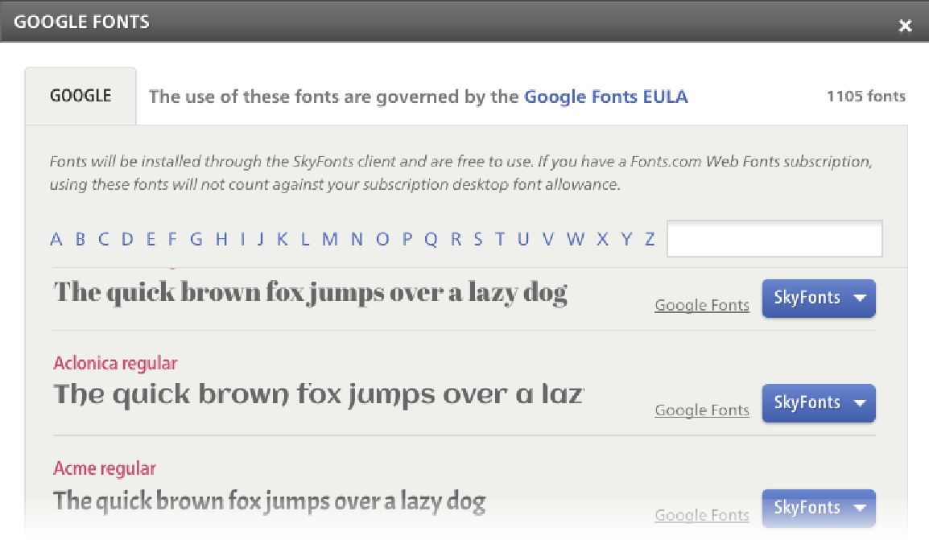The width and height of the screenshot is (929, 540).
Task: Filter fonts by letter X
Action: point(602,239)
